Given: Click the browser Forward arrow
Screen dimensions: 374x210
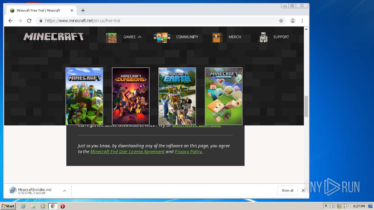Looking at the screenshot, I should (x=20, y=21).
